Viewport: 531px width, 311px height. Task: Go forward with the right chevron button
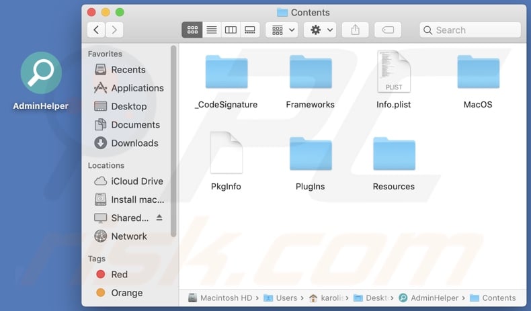coord(114,30)
